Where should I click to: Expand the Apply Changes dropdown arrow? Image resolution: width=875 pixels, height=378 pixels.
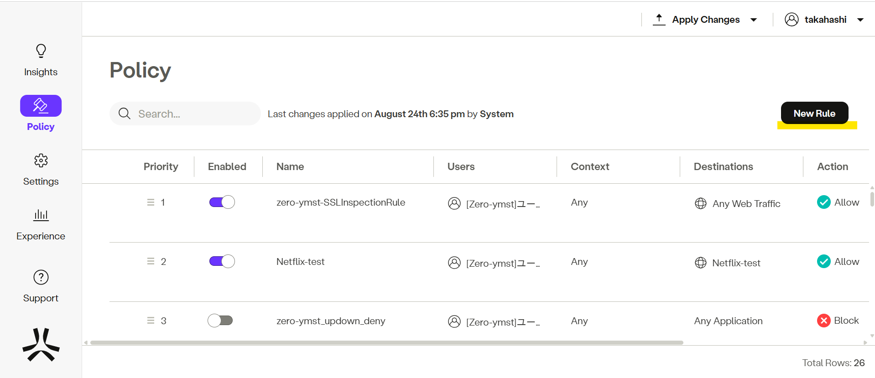(754, 20)
